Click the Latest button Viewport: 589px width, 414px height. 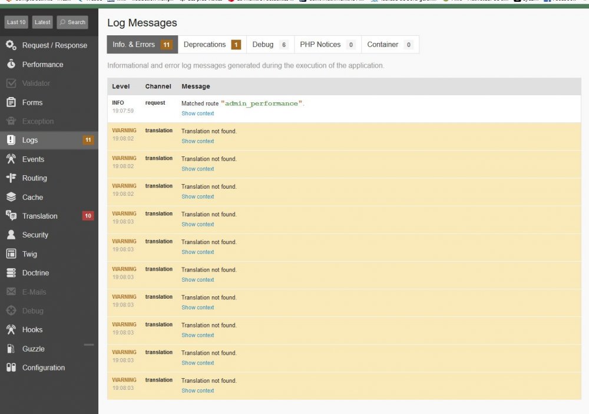[x=42, y=22]
